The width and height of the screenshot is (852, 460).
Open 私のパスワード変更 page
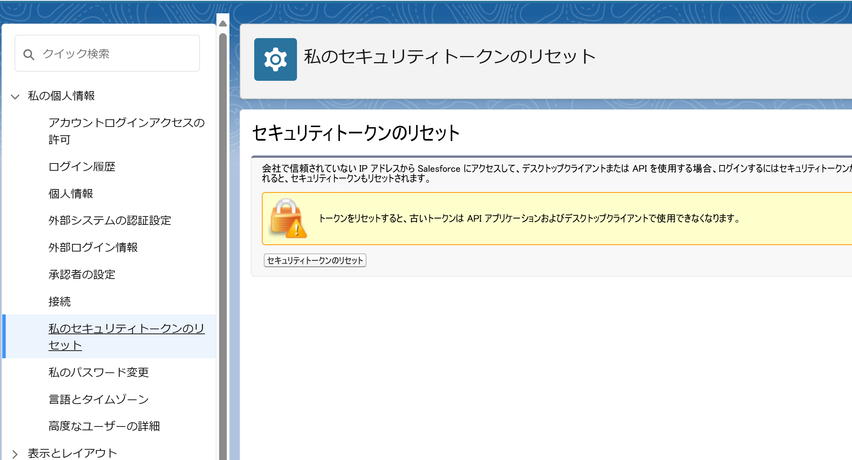(98, 372)
